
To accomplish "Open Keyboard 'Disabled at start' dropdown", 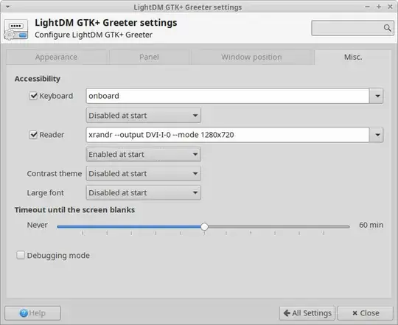I will pos(144,116).
